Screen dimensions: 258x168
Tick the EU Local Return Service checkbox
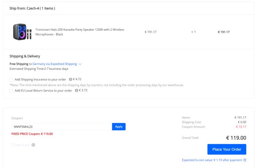[x=11, y=91]
